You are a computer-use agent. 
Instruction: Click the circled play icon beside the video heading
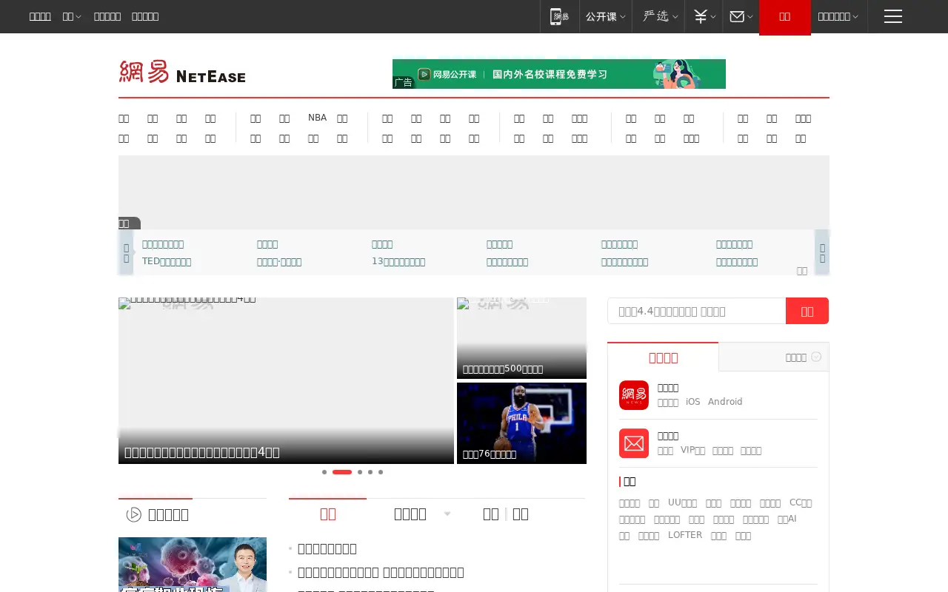pyautogui.click(x=134, y=514)
